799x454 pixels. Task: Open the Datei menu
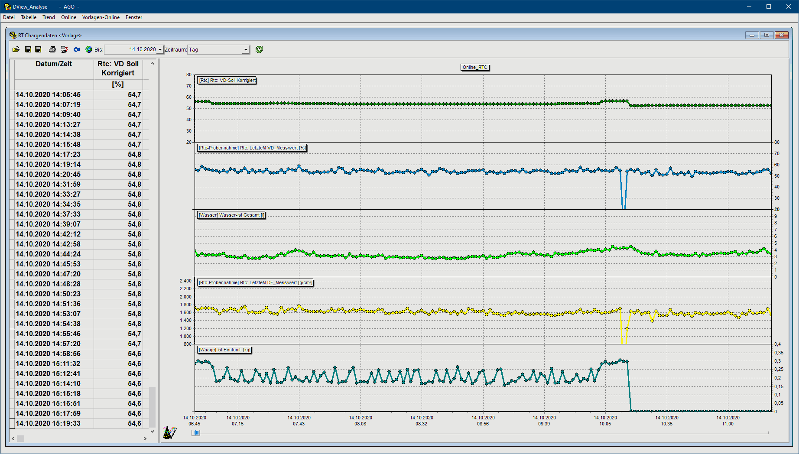pos(9,17)
